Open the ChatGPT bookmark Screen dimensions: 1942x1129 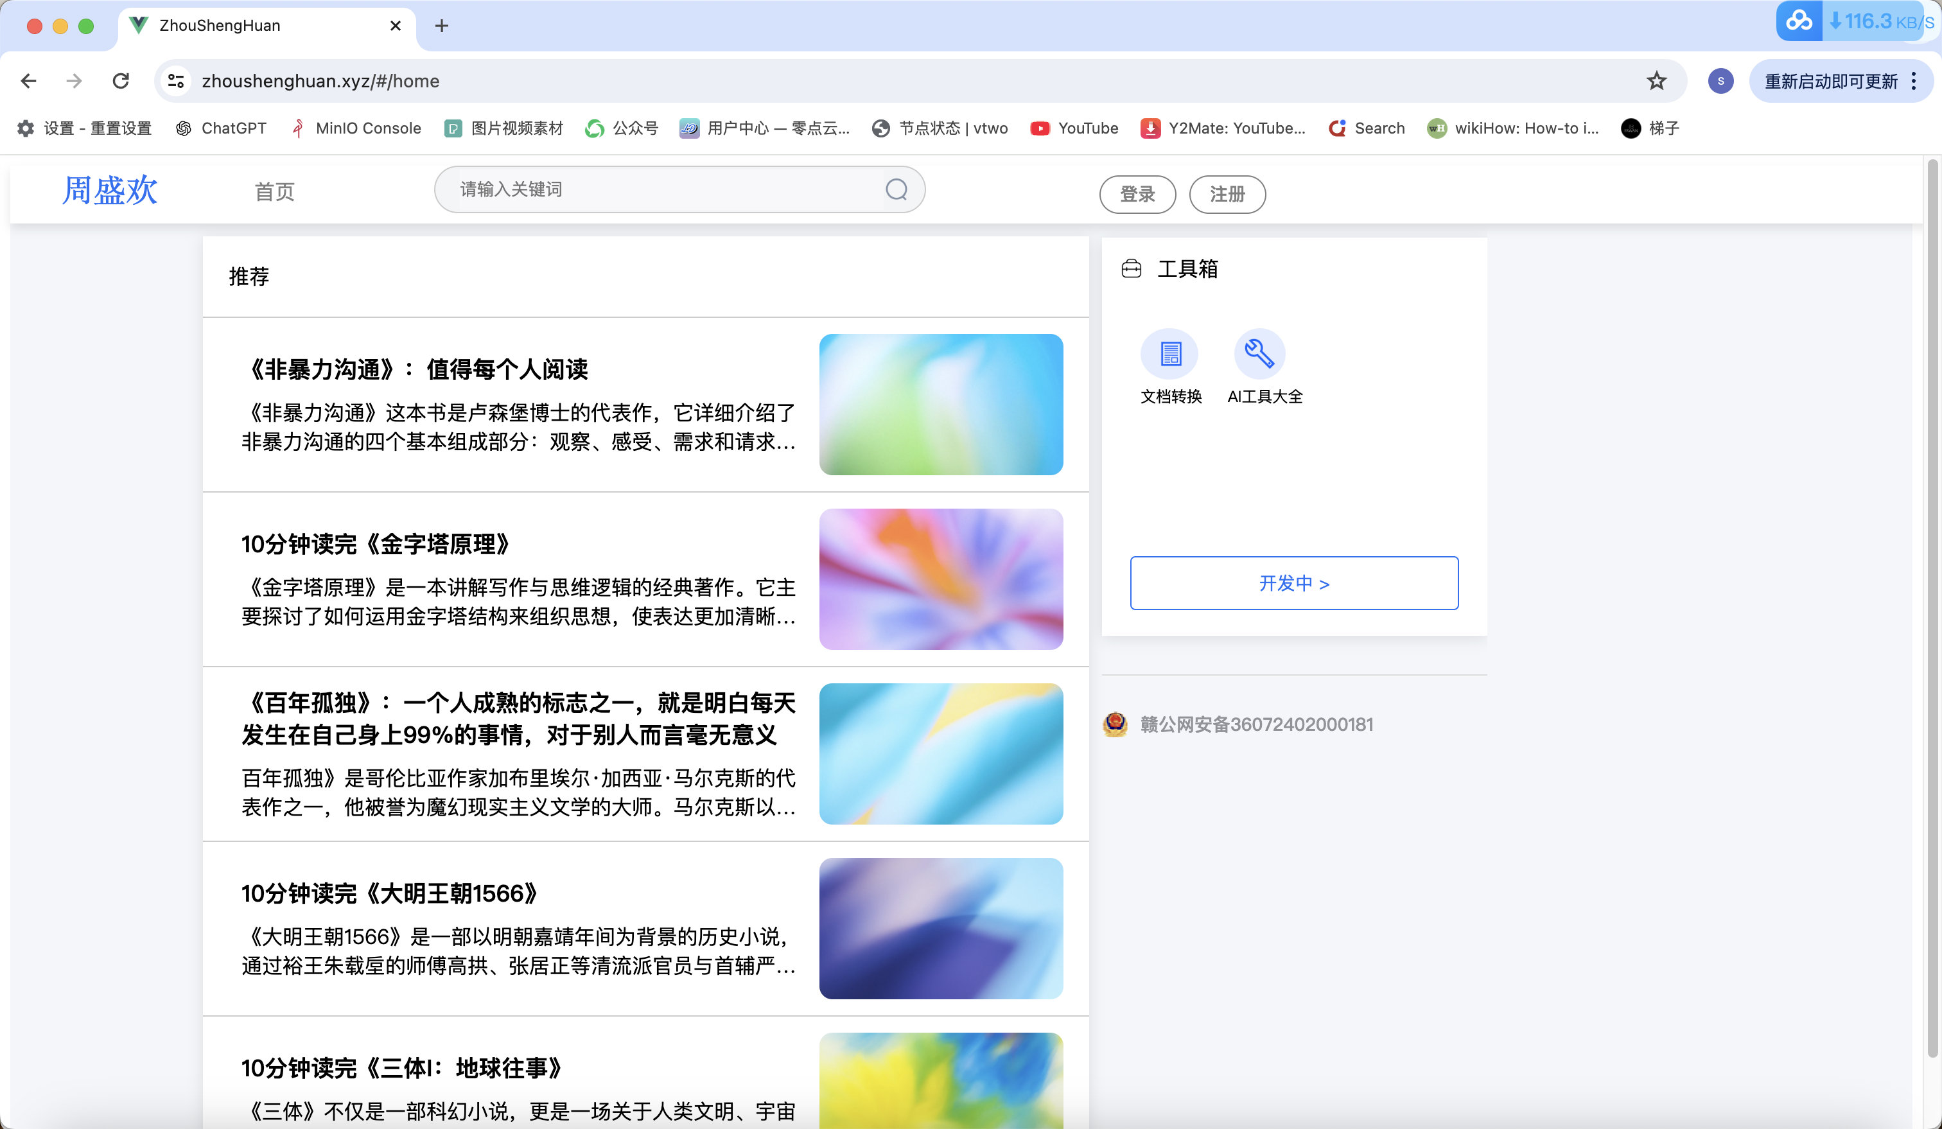click(232, 128)
